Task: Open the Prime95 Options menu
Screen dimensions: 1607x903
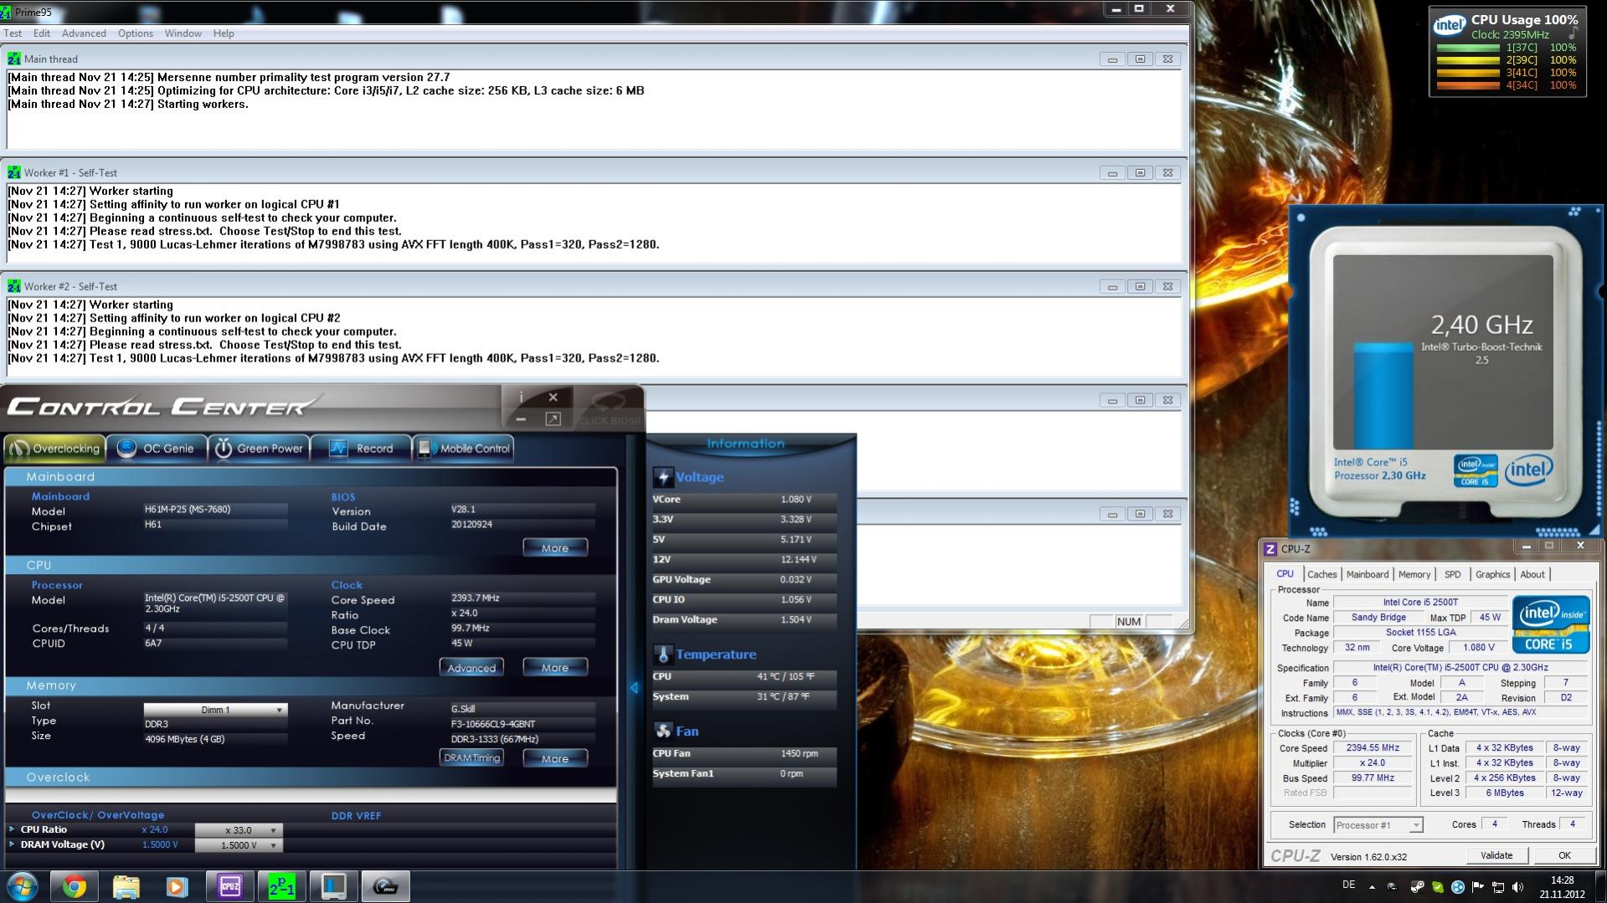Action: [136, 33]
